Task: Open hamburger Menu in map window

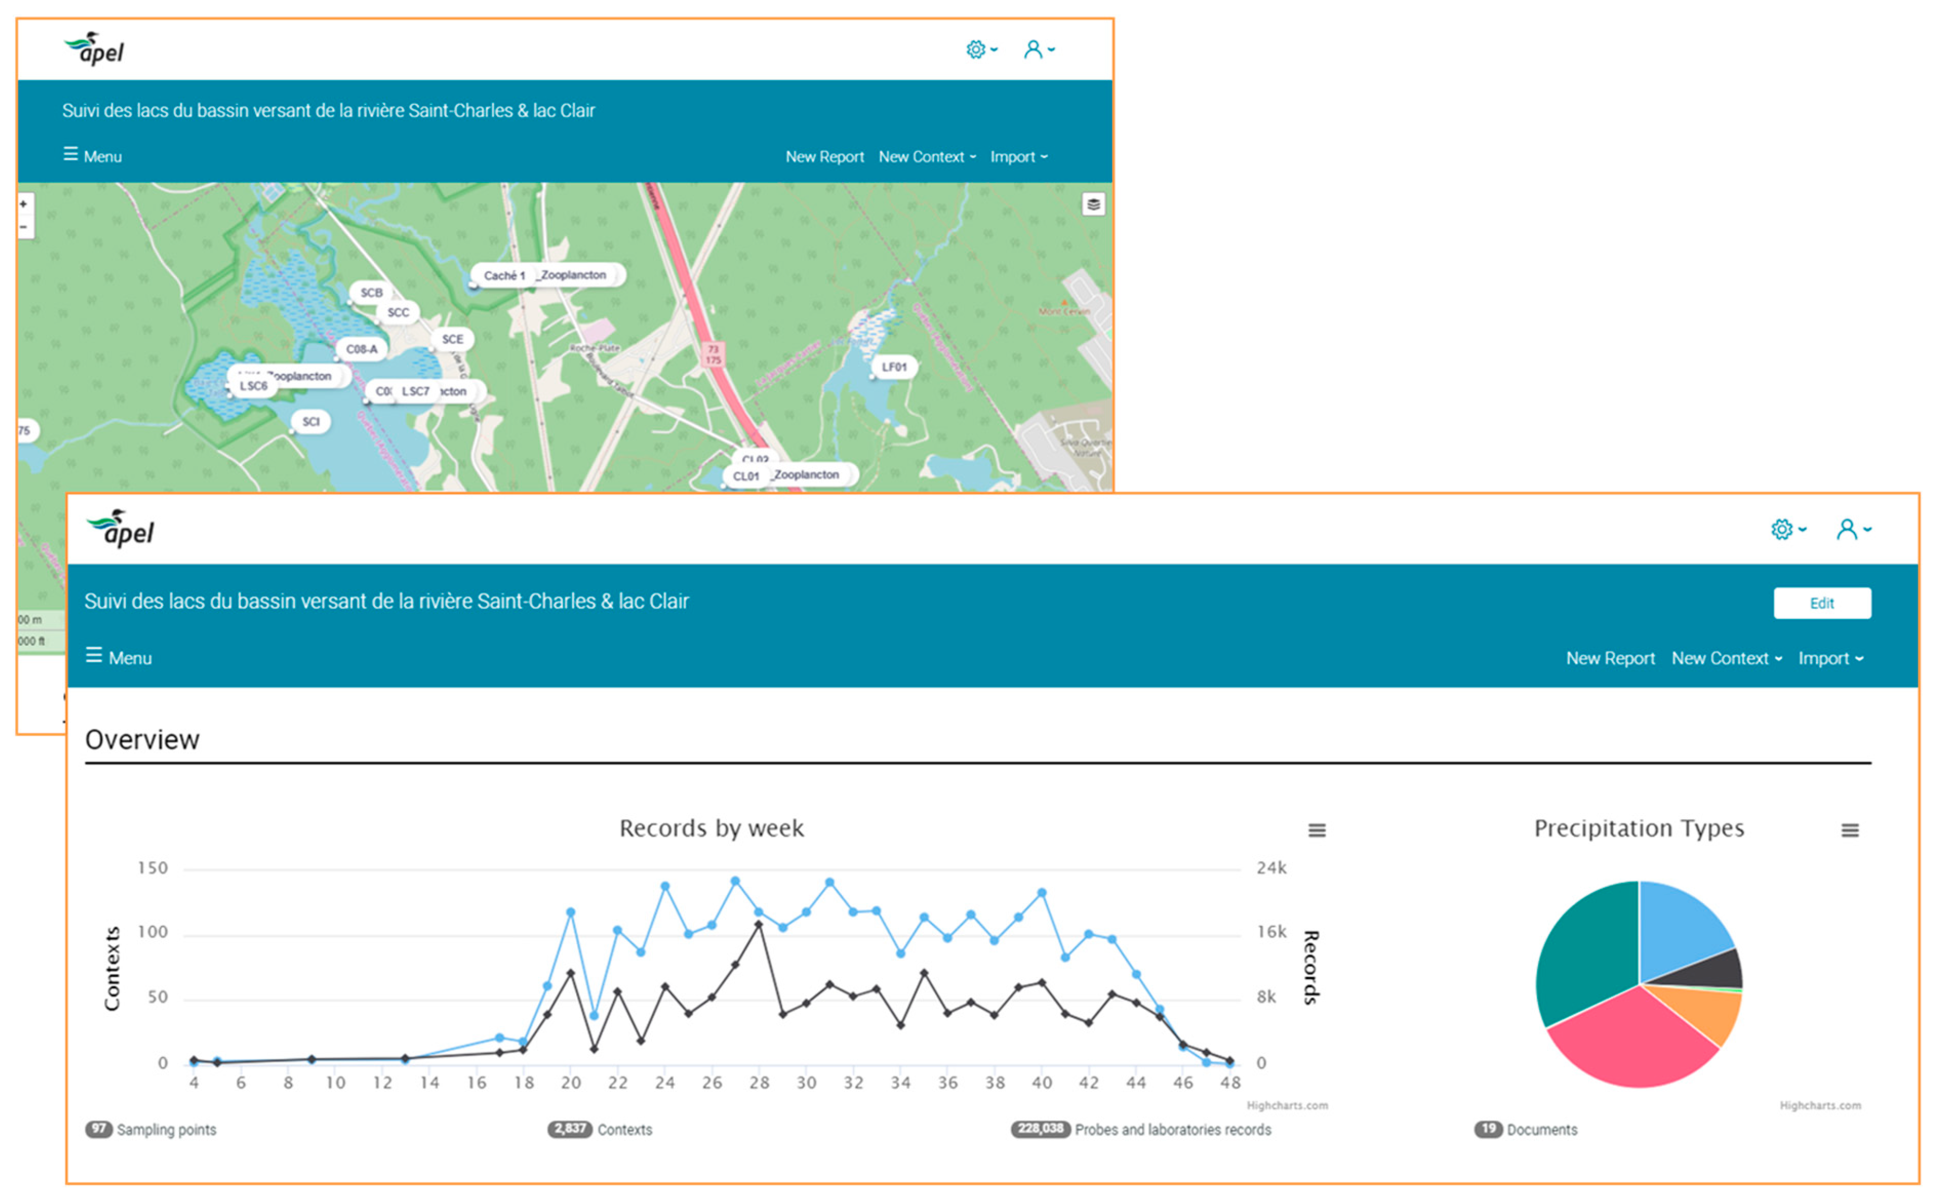Action: click(92, 156)
